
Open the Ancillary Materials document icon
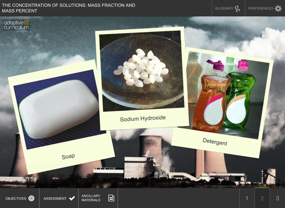click(x=111, y=198)
